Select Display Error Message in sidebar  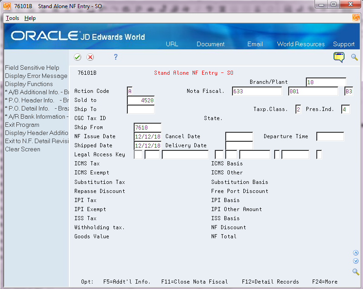pyautogui.click(x=36, y=76)
